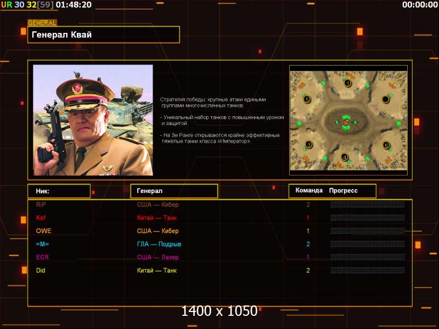439x329 pixels.
Task: Click the ECR player progress bar
Action: pyautogui.click(x=367, y=257)
